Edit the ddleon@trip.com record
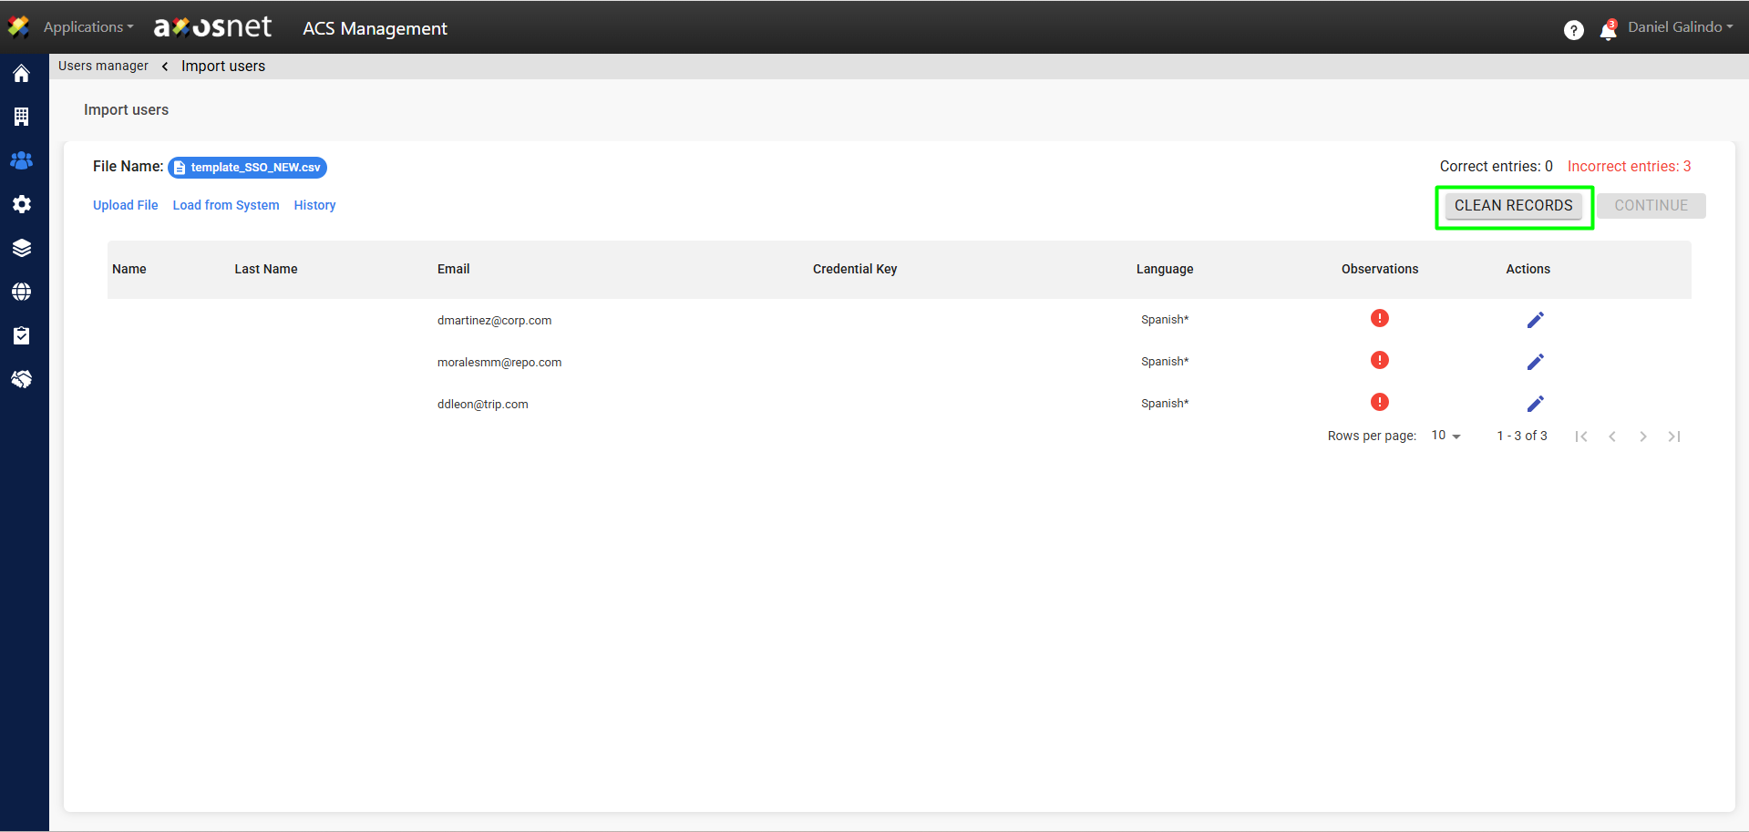 [1535, 404]
